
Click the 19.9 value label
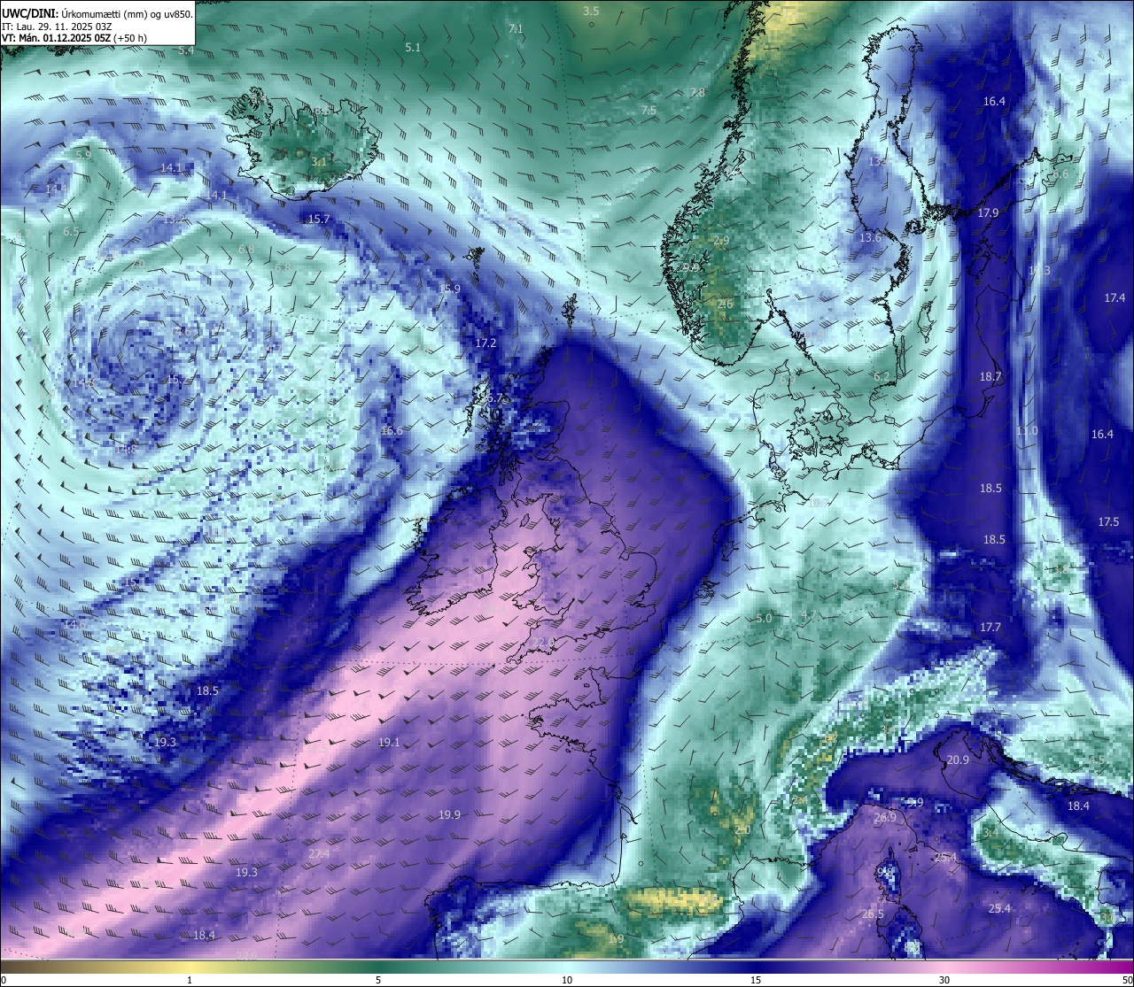click(x=449, y=814)
